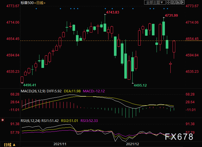Click the latest red candlestick on the dashed line

click(174, 47)
